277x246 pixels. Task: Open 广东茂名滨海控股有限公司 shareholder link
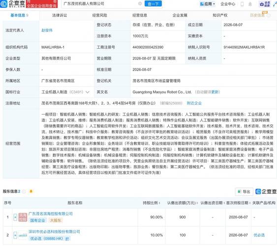point(51,214)
